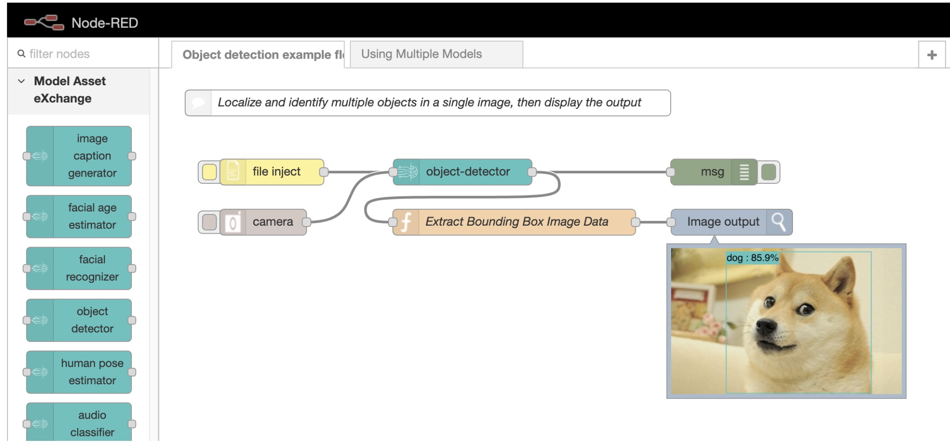950x448 pixels.
Task: Select the 'dog : 85.9%' detection label
Action: click(x=752, y=258)
